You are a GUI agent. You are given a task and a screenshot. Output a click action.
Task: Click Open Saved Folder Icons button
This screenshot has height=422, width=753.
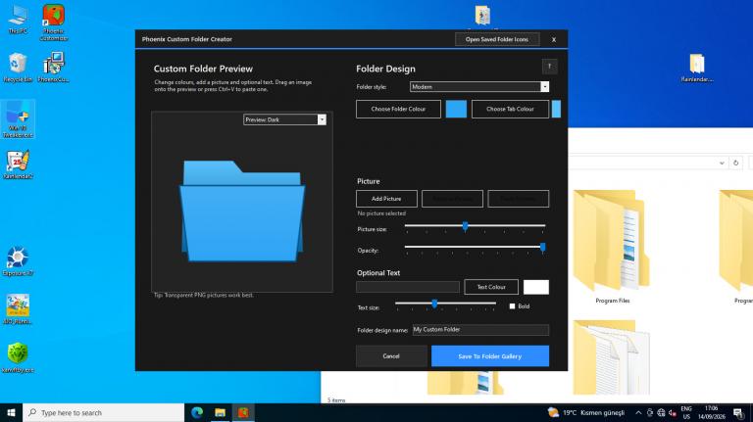(497, 39)
